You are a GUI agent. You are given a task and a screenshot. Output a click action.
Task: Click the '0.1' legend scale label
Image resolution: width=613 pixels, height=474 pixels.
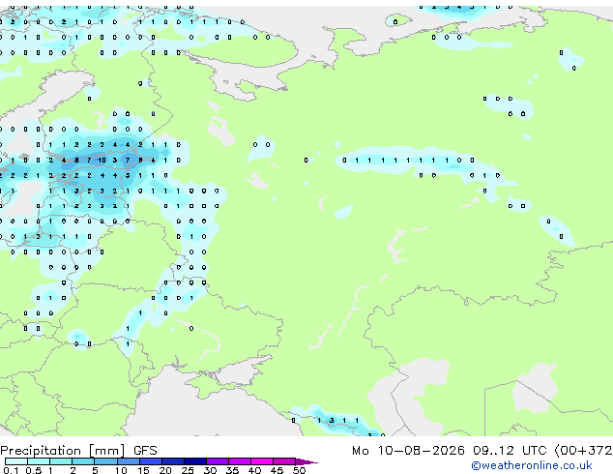tap(11, 470)
